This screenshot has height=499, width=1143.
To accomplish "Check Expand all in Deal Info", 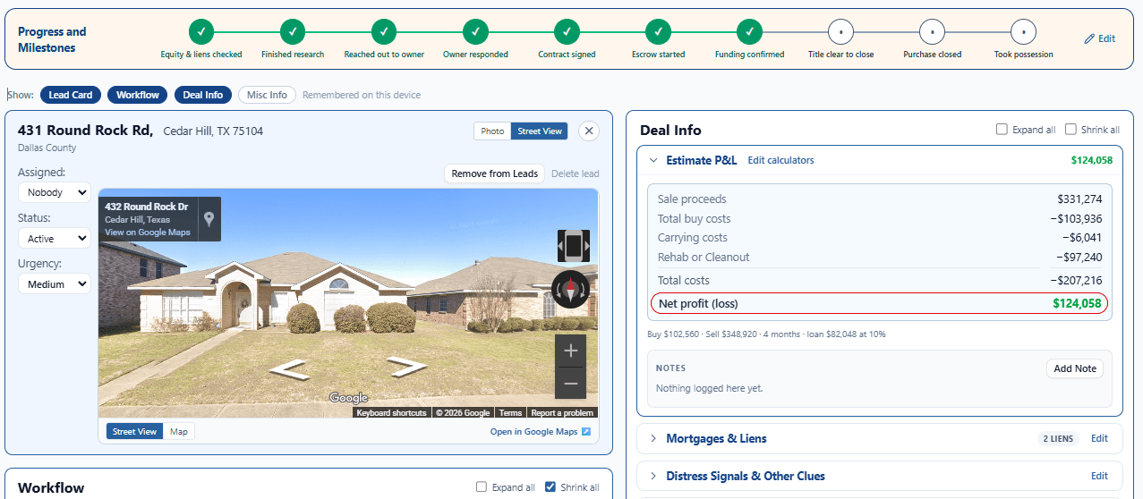I will 1002,130.
